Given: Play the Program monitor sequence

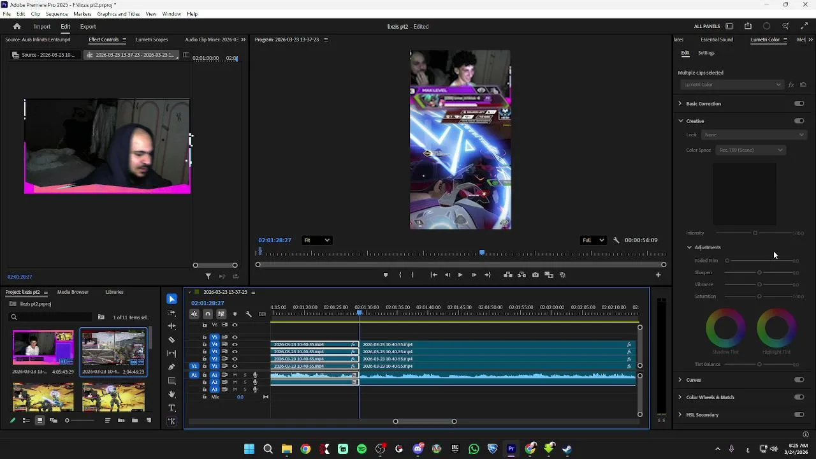Looking at the screenshot, I should coord(460,275).
